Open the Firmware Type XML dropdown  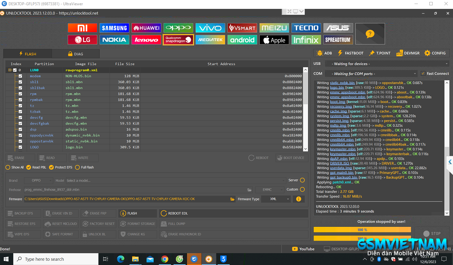[276, 199]
